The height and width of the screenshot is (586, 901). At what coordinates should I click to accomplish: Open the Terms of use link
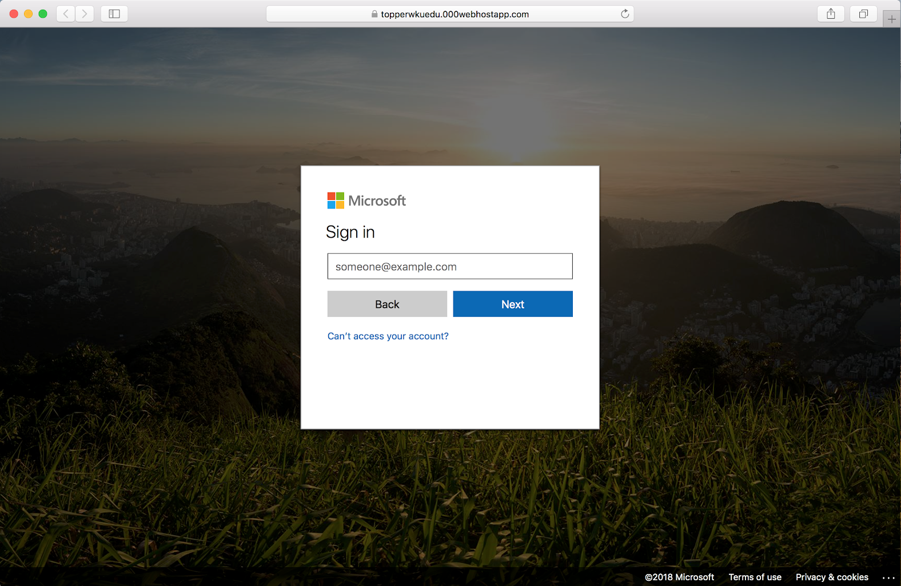point(755,577)
